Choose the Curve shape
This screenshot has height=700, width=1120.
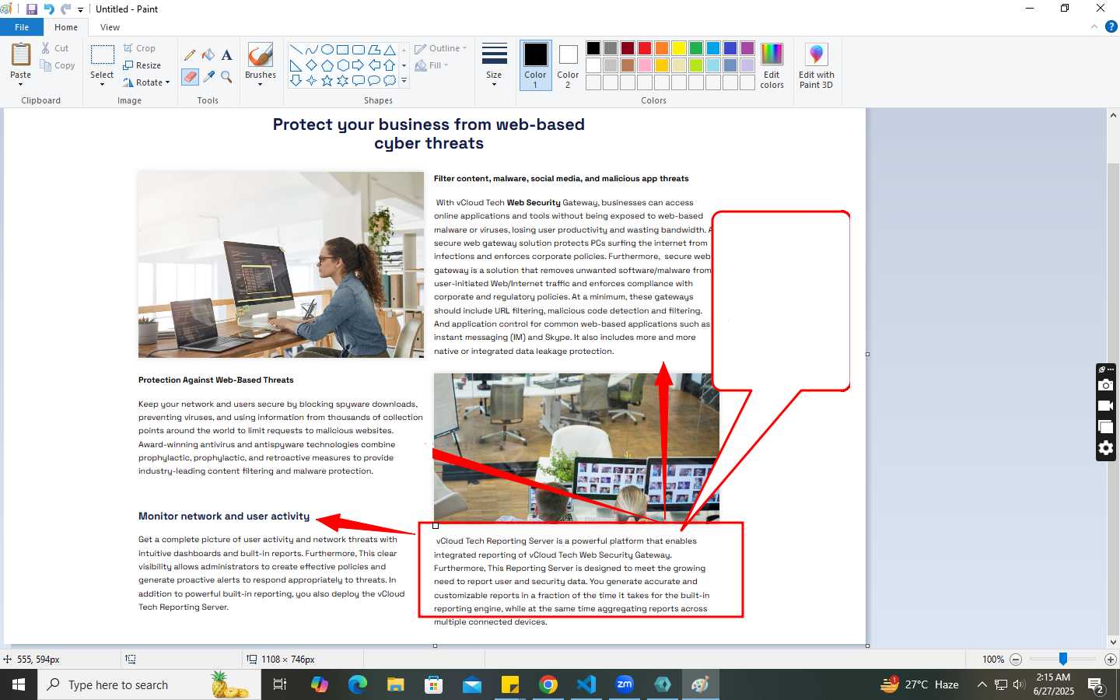point(312,50)
